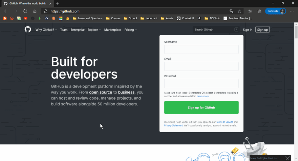Expand the Important bookmarks folder
Image resolution: width=298 pixels, height=161 pixels.
click(149, 18)
